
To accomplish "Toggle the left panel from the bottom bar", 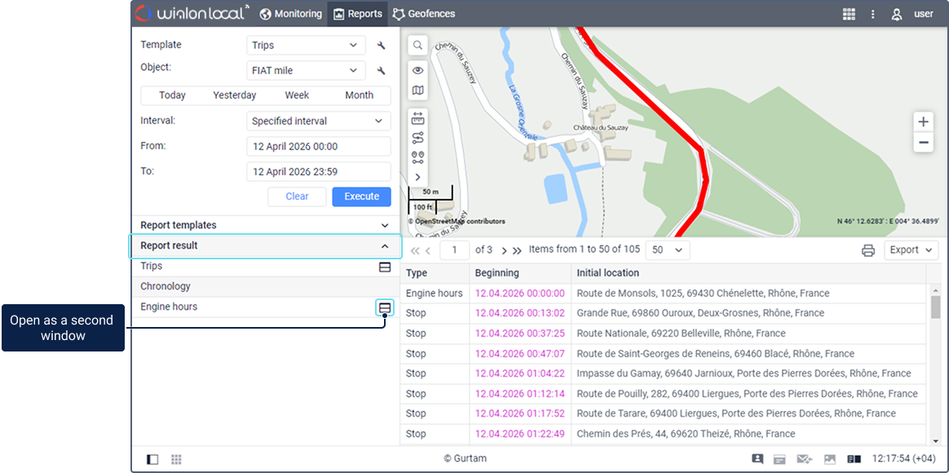I will tap(152, 459).
